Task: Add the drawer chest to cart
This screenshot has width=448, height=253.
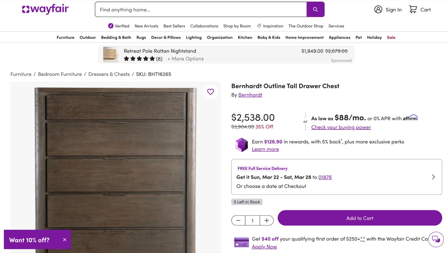Action: point(360,218)
